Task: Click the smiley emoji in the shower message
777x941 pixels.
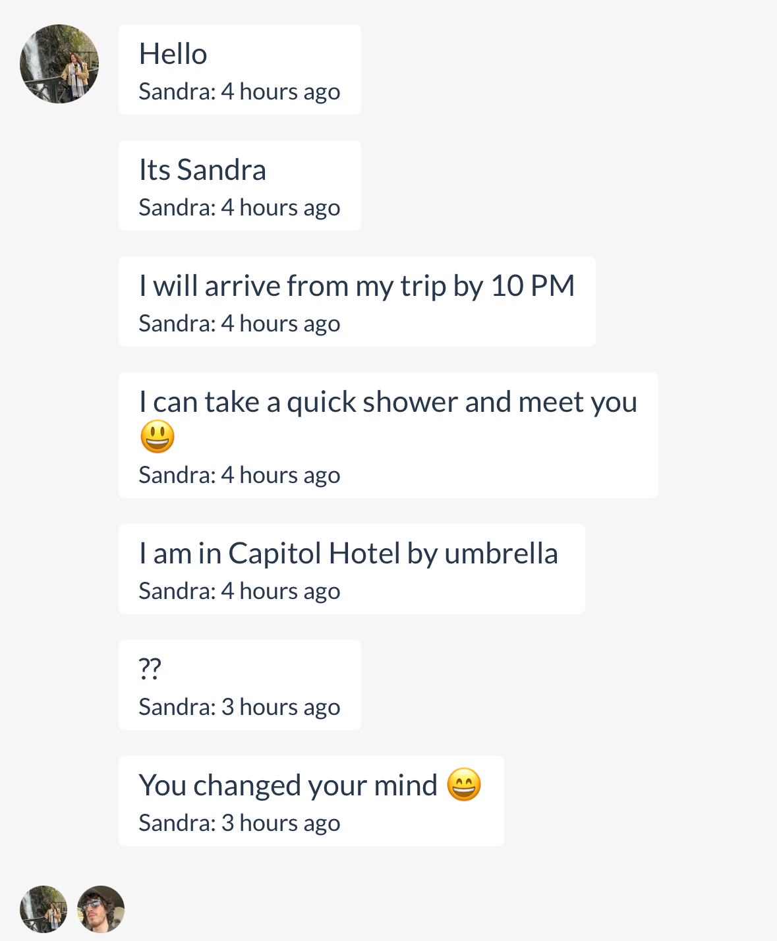Action: (x=158, y=437)
